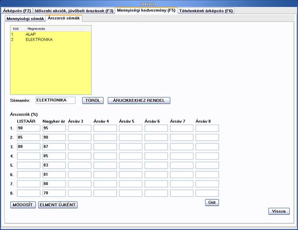Image resolution: width=298 pixels, height=230 pixels.
Task: Click the Ársáv 6 field in row 5
Action: click(156, 166)
